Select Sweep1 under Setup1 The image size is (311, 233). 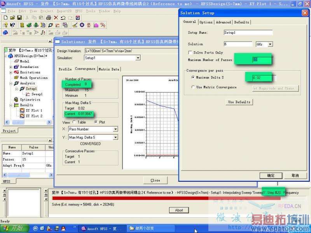click(37, 94)
